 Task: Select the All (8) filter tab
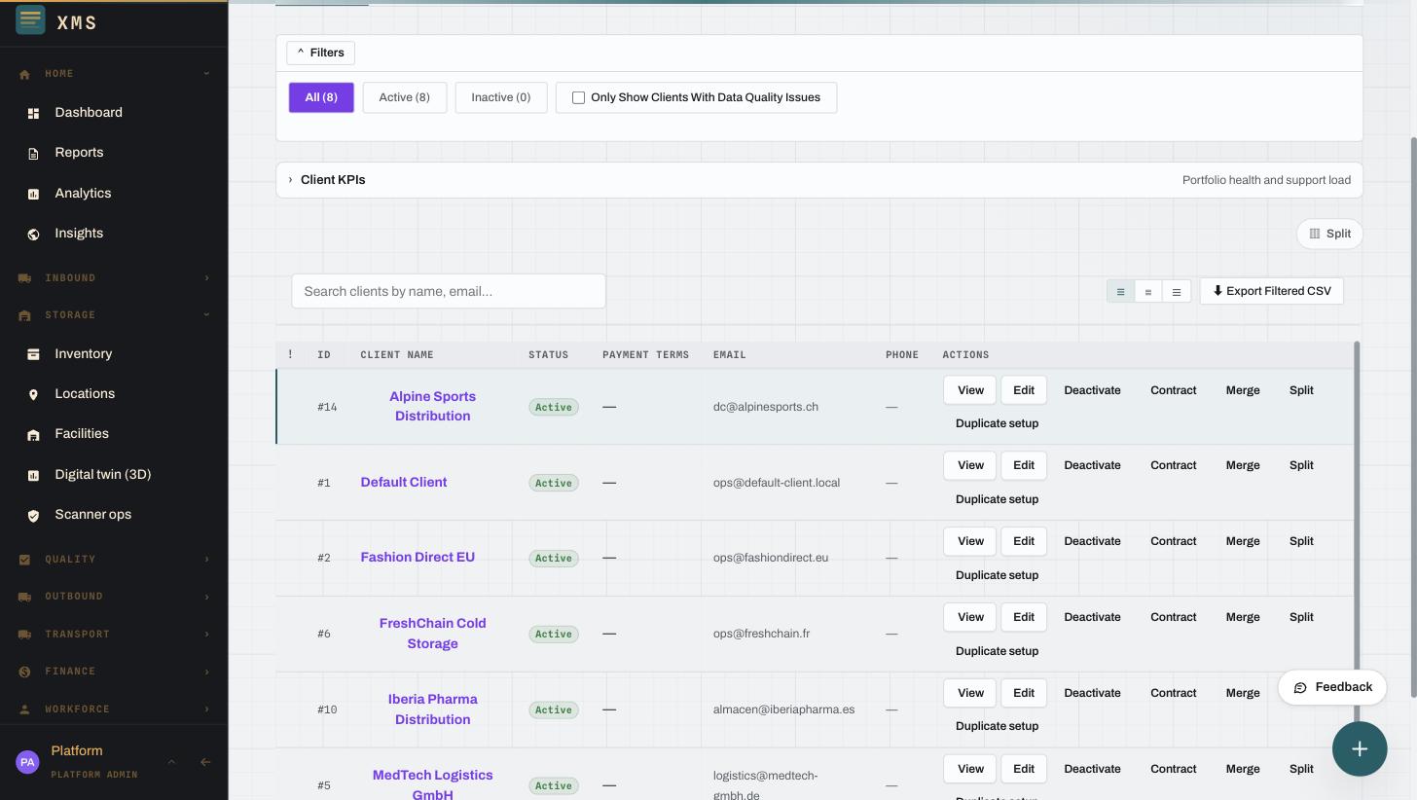tap(321, 97)
